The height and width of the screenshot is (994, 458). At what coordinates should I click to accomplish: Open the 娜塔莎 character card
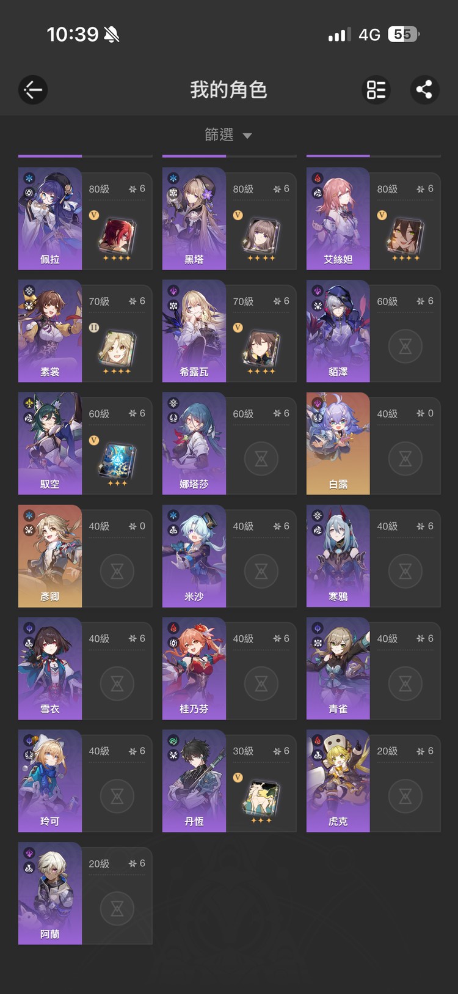tap(230, 444)
